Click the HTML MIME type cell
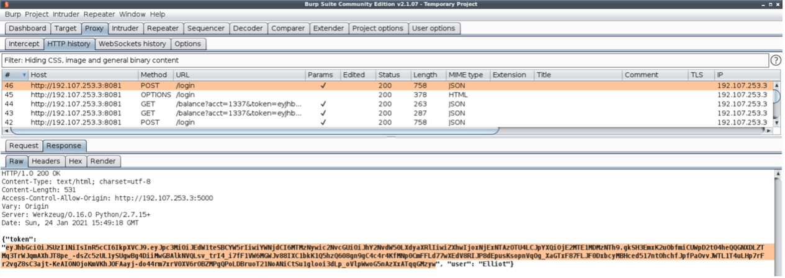This screenshot has height=278, width=785. click(x=458, y=95)
